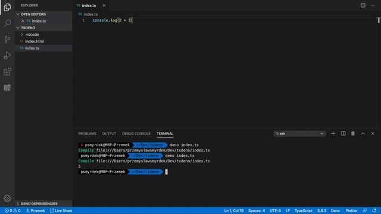Collapse the TSDENO folder section
The image size is (381, 214).
pyautogui.click(x=43, y=28)
